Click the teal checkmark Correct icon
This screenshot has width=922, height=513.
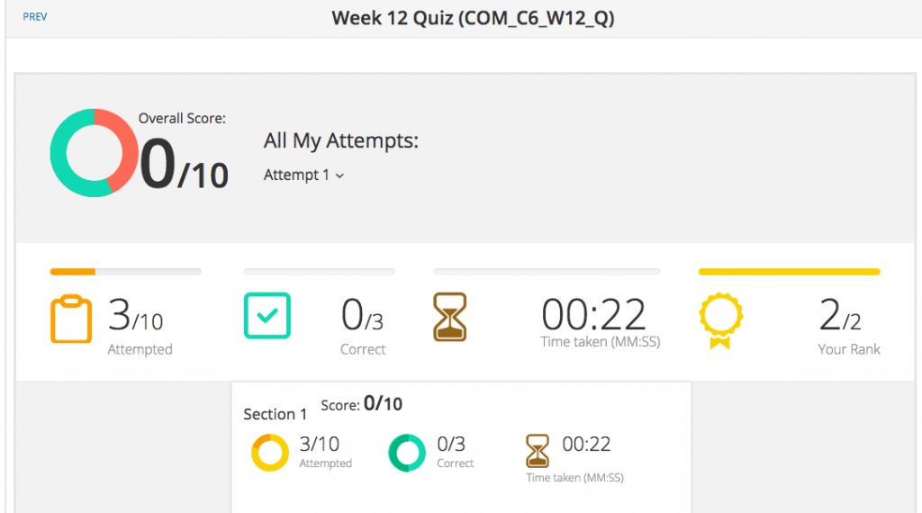tap(267, 316)
